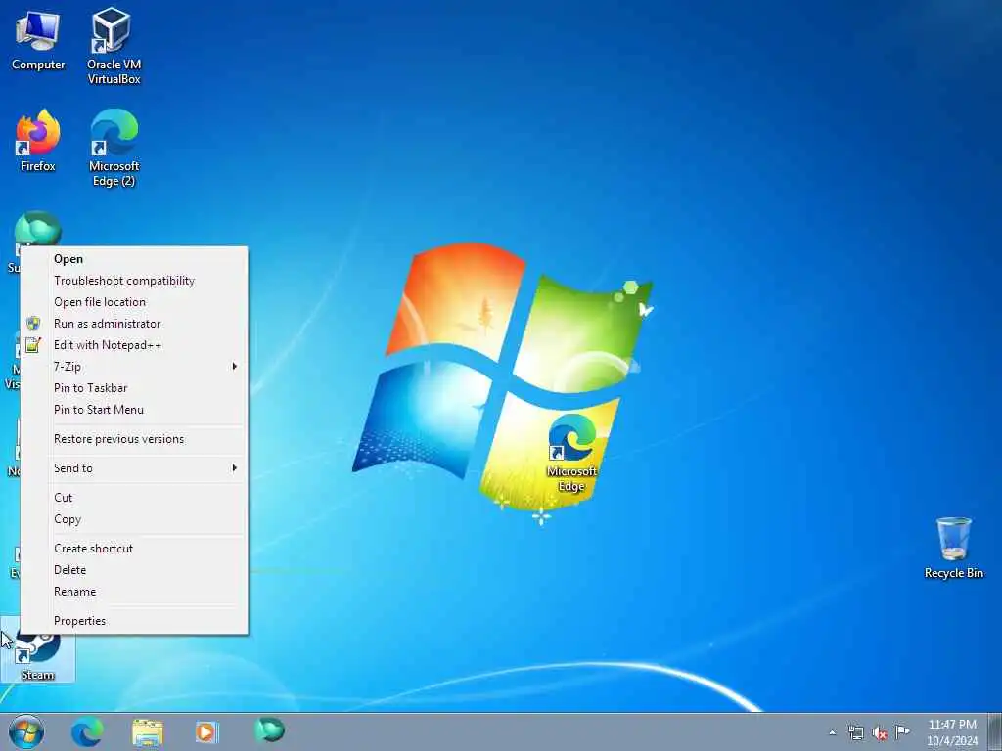Select the Firefox desktop shortcut
The image size is (1002, 751).
(38, 141)
